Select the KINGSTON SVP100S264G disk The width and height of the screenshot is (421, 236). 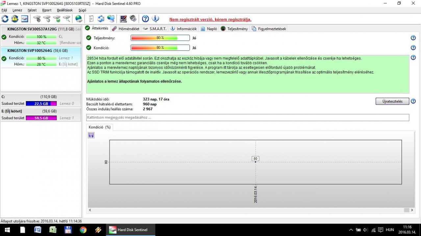[x=41, y=57]
